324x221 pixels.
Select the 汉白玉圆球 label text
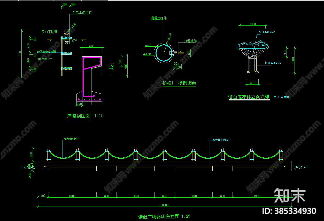(x=49, y=32)
